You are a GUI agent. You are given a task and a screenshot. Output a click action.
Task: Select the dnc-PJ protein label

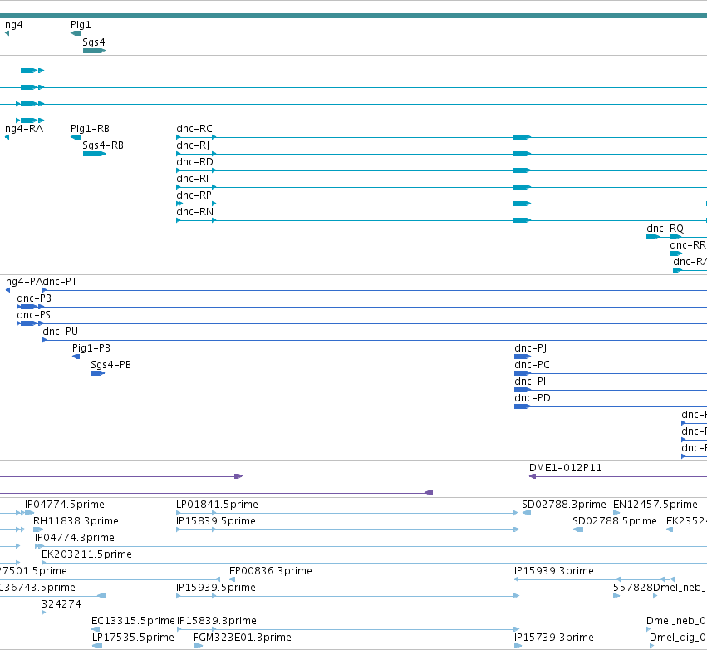click(531, 348)
